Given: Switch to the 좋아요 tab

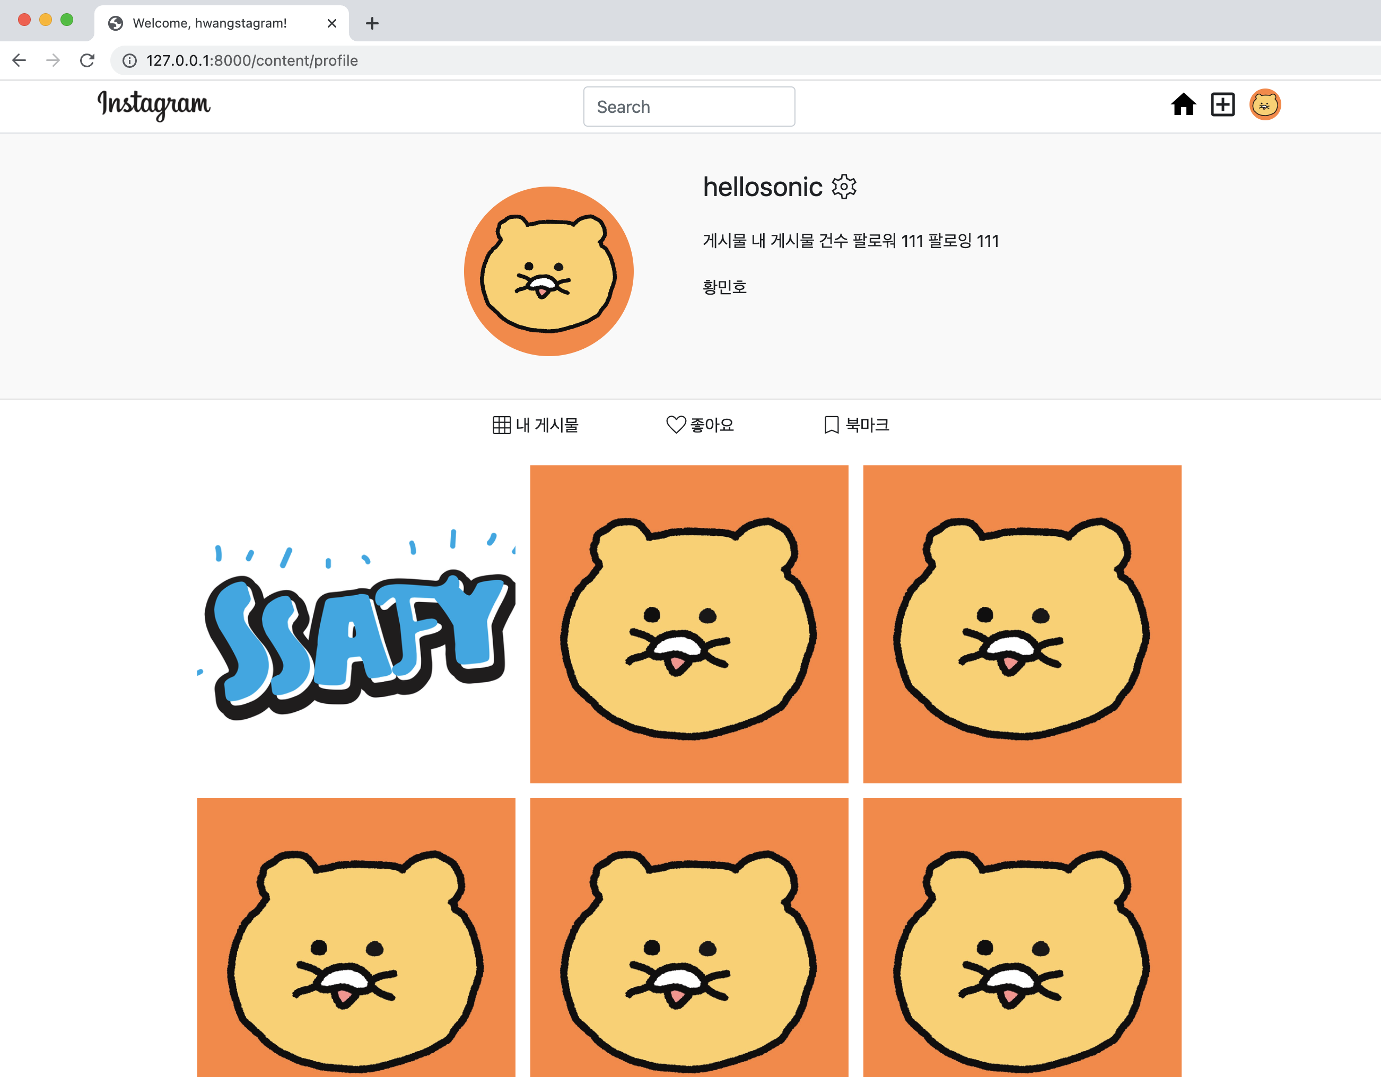Looking at the screenshot, I should (700, 425).
